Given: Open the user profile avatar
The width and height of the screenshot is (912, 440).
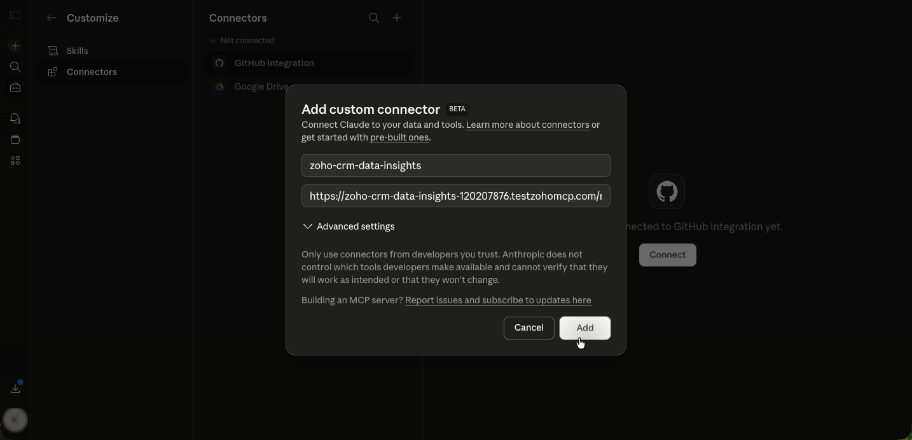Looking at the screenshot, I should [x=15, y=420].
